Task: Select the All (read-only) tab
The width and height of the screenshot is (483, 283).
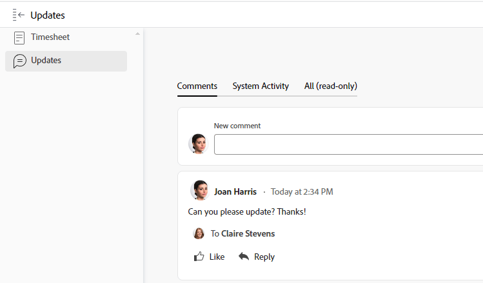Action: click(331, 86)
